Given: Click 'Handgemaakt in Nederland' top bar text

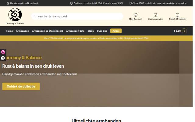Looking at the screenshot, I should [x=24, y=3].
